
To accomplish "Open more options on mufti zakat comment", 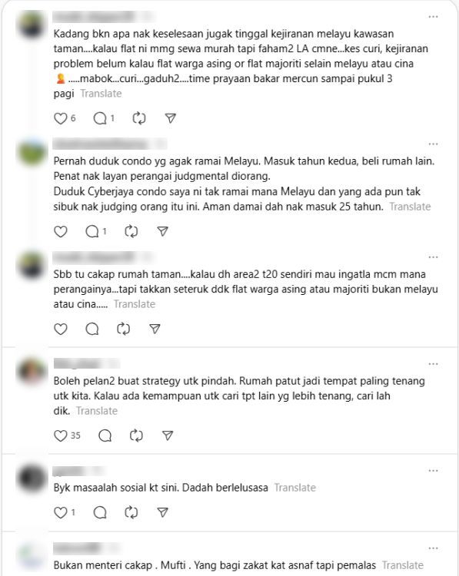I will pyautogui.click(x=434, y=548).
